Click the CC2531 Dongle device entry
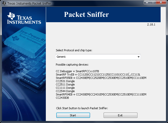 coord(65,81)
